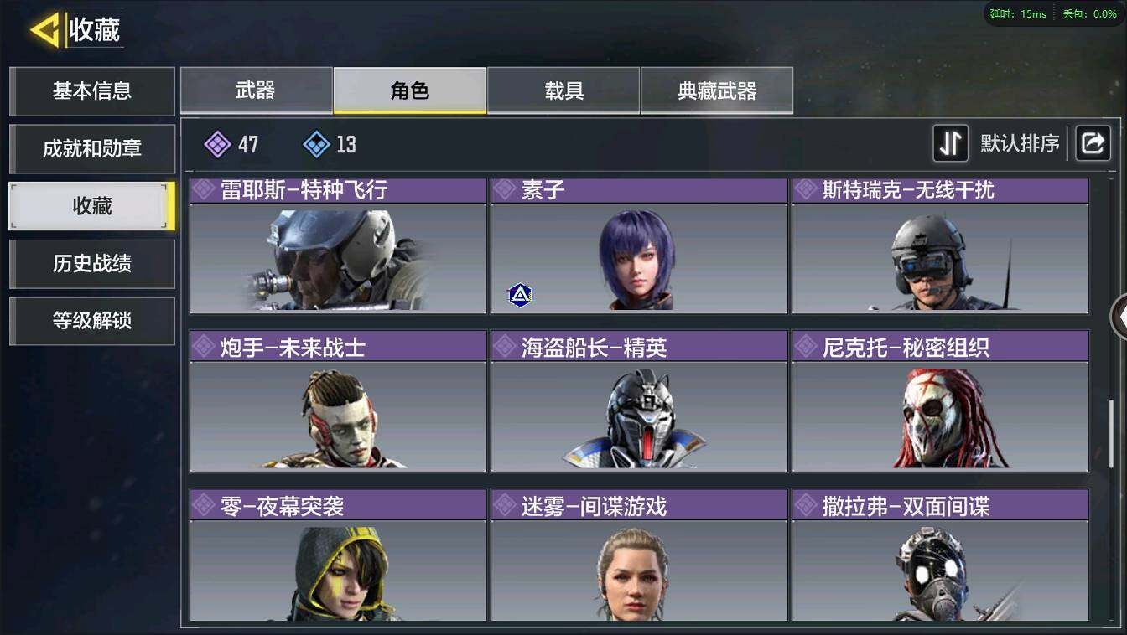Open the 典藏武器 tab
The image size is (1127, 635).
(717, 90)
